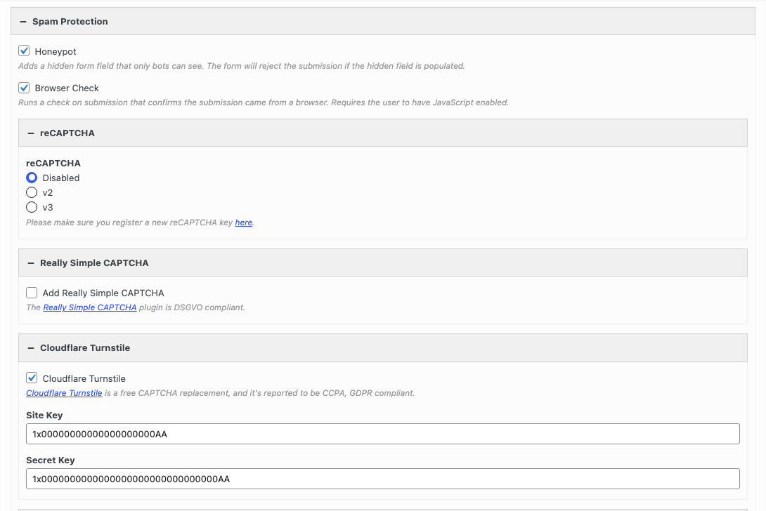Open the 'here' reCAPTCHA key link
The height and width of the screenshot is (511, 766).
coord(244,223)
